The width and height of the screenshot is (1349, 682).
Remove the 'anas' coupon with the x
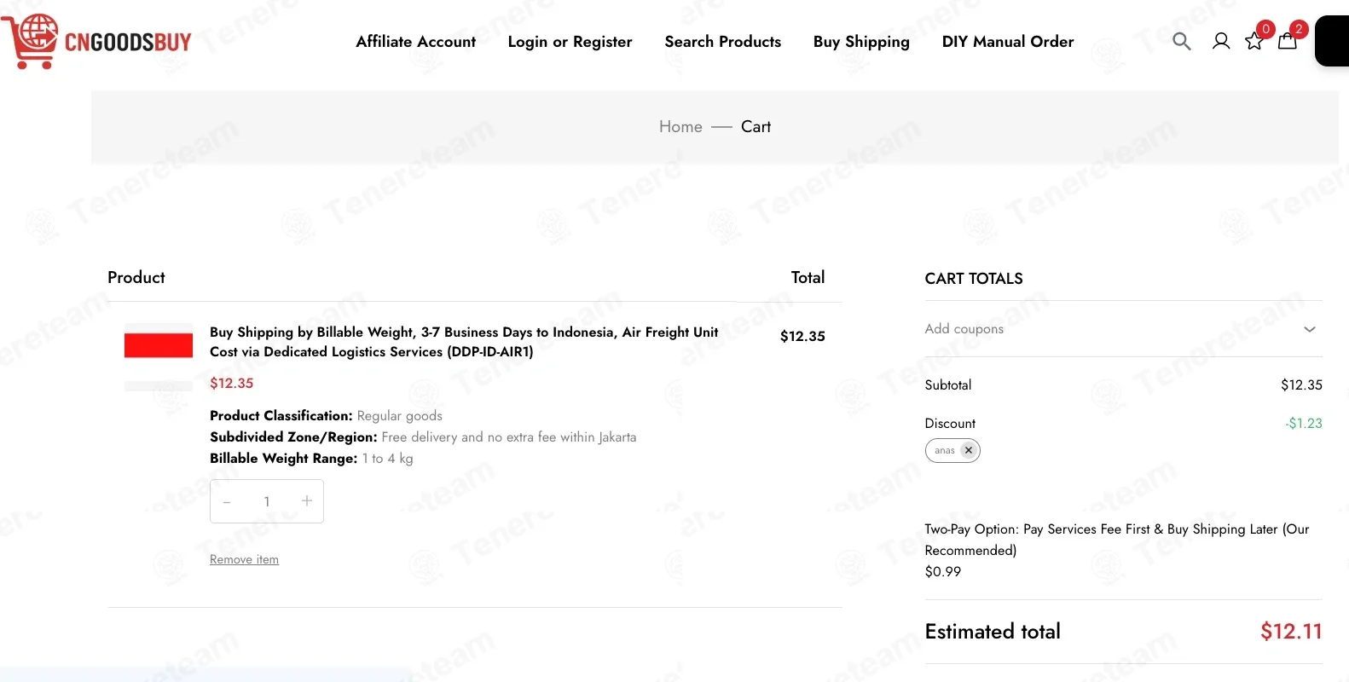tap(969, 450)
